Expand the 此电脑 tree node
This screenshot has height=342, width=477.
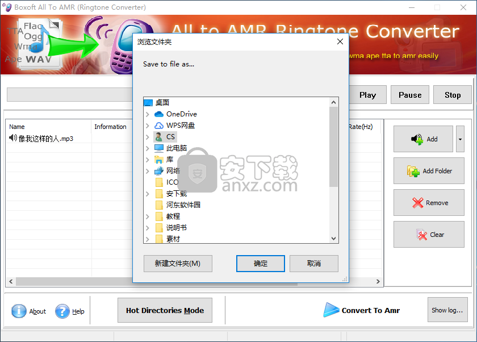pos(148,148)
